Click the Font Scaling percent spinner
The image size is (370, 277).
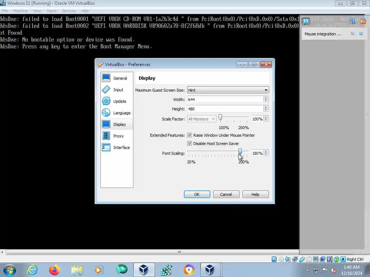266,153
